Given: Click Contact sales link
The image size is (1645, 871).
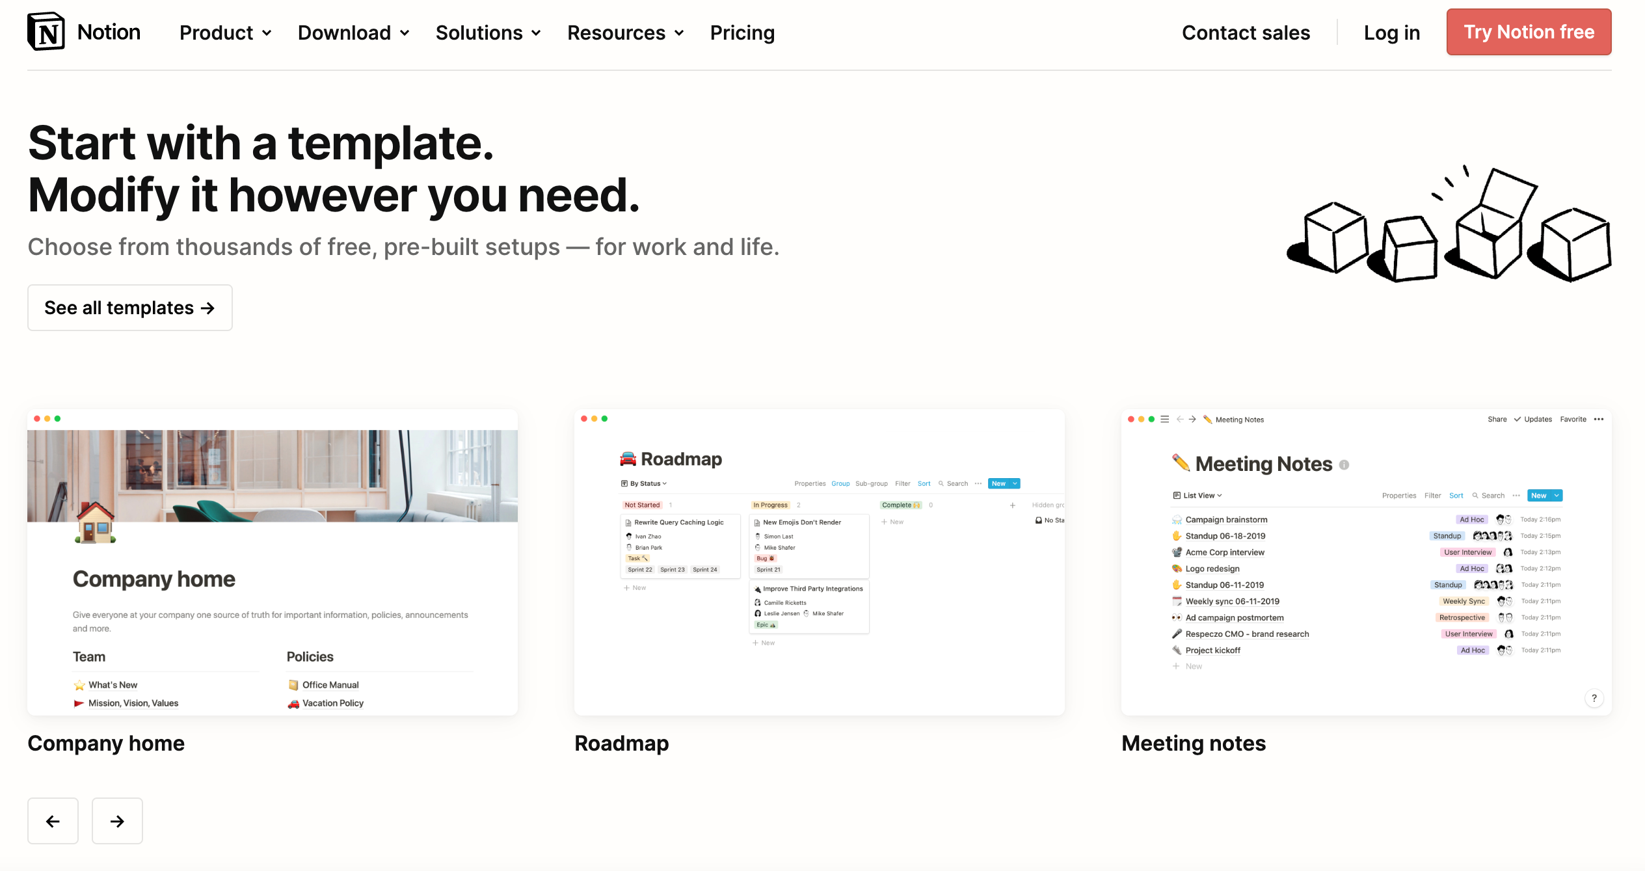Looking at the screenshot, I should click(x=1246, y=33).
